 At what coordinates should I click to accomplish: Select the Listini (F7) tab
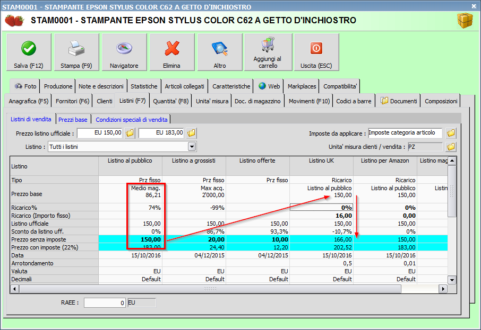(132, 101)
